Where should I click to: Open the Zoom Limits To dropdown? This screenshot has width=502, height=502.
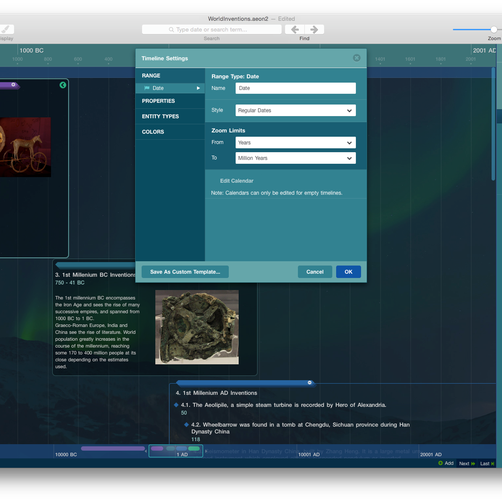click(x=296, y=158)
